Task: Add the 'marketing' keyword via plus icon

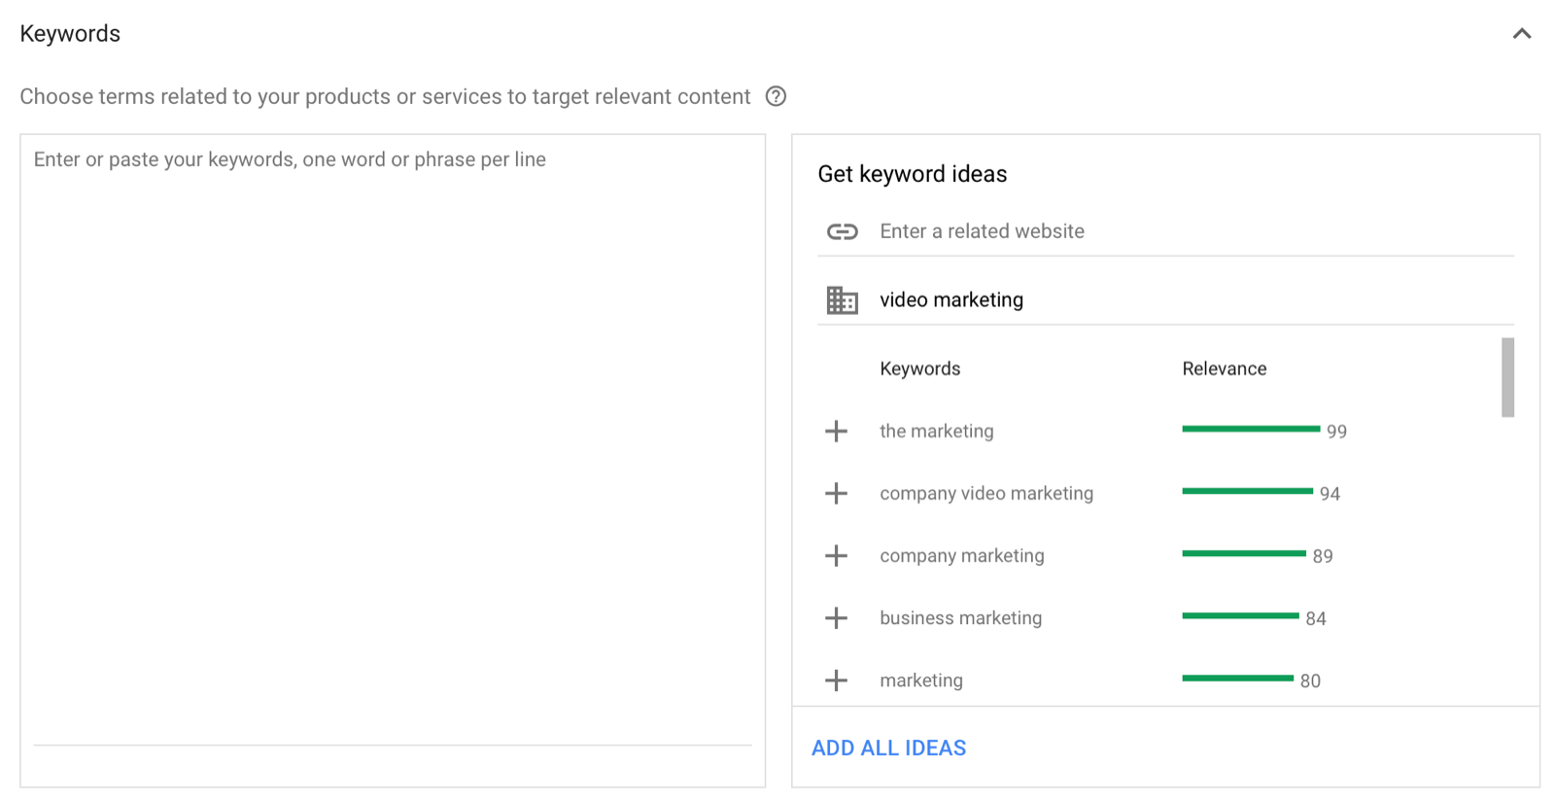Action: (836, 681)
